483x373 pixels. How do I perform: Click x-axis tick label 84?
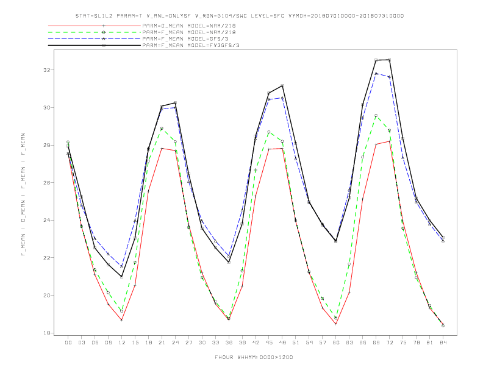[443, 343]
